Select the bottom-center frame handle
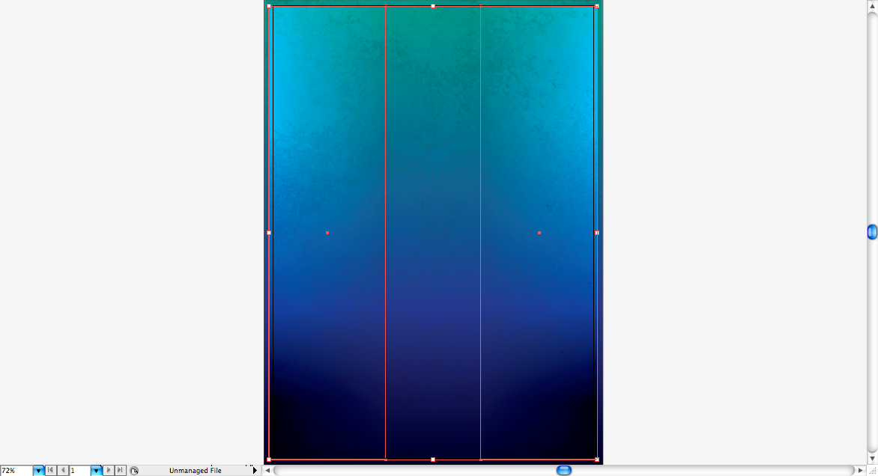878x476 pixels. click(433, 459)
